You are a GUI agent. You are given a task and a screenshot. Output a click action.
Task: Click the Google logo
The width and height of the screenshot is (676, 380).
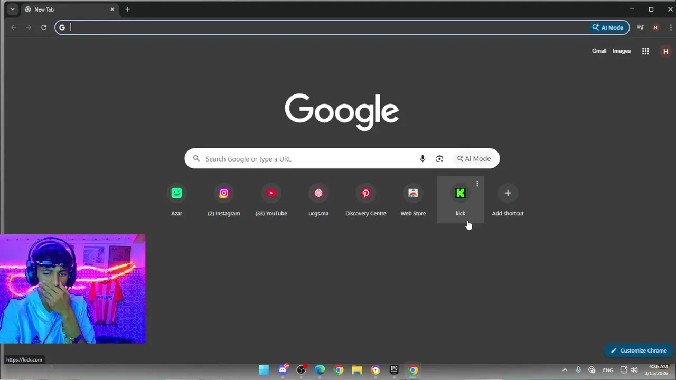342,111
